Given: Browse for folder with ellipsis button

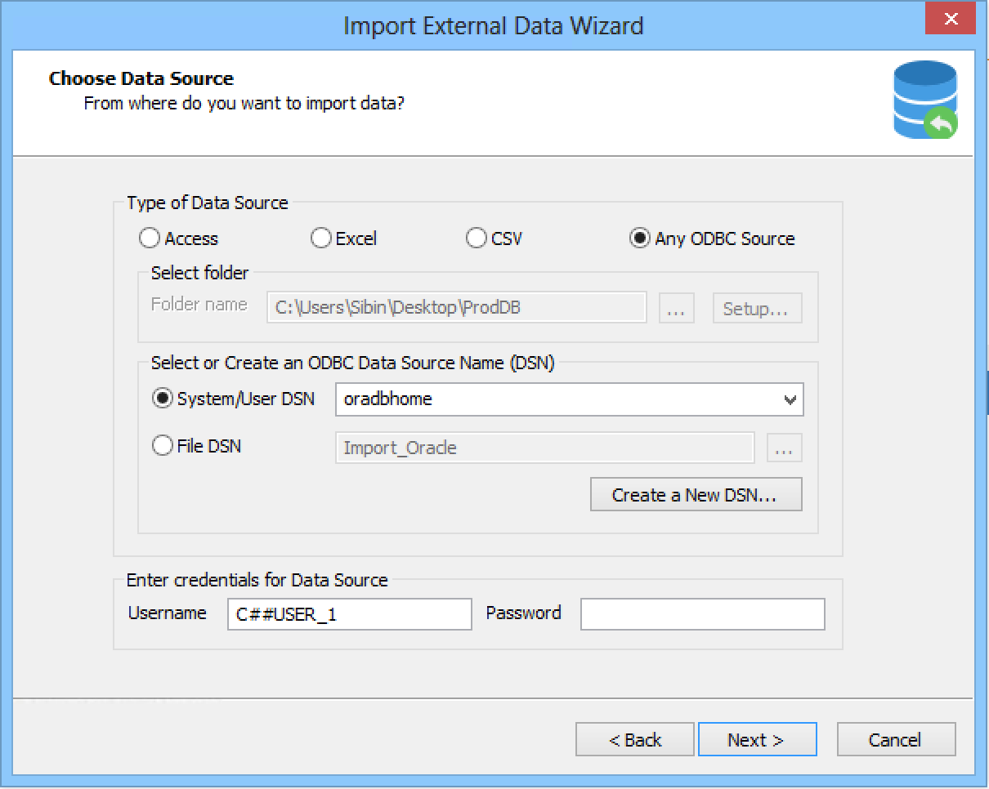Looking at the screenshot, I should (675, 309).
